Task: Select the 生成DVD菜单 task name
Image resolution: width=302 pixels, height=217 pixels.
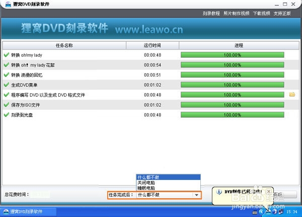Action: coord(24,85)
